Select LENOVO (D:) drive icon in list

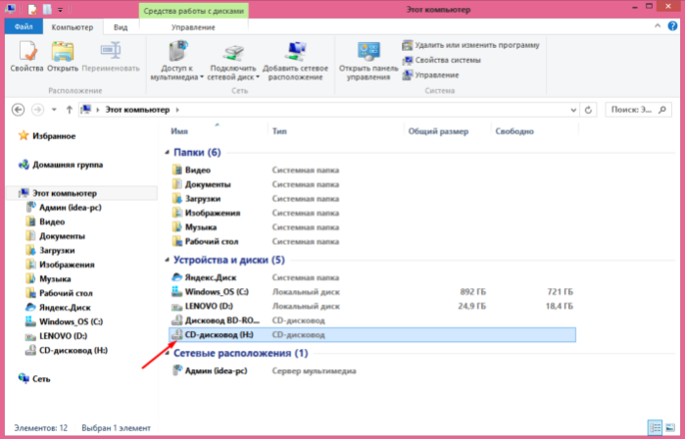[x=177, y=306]
